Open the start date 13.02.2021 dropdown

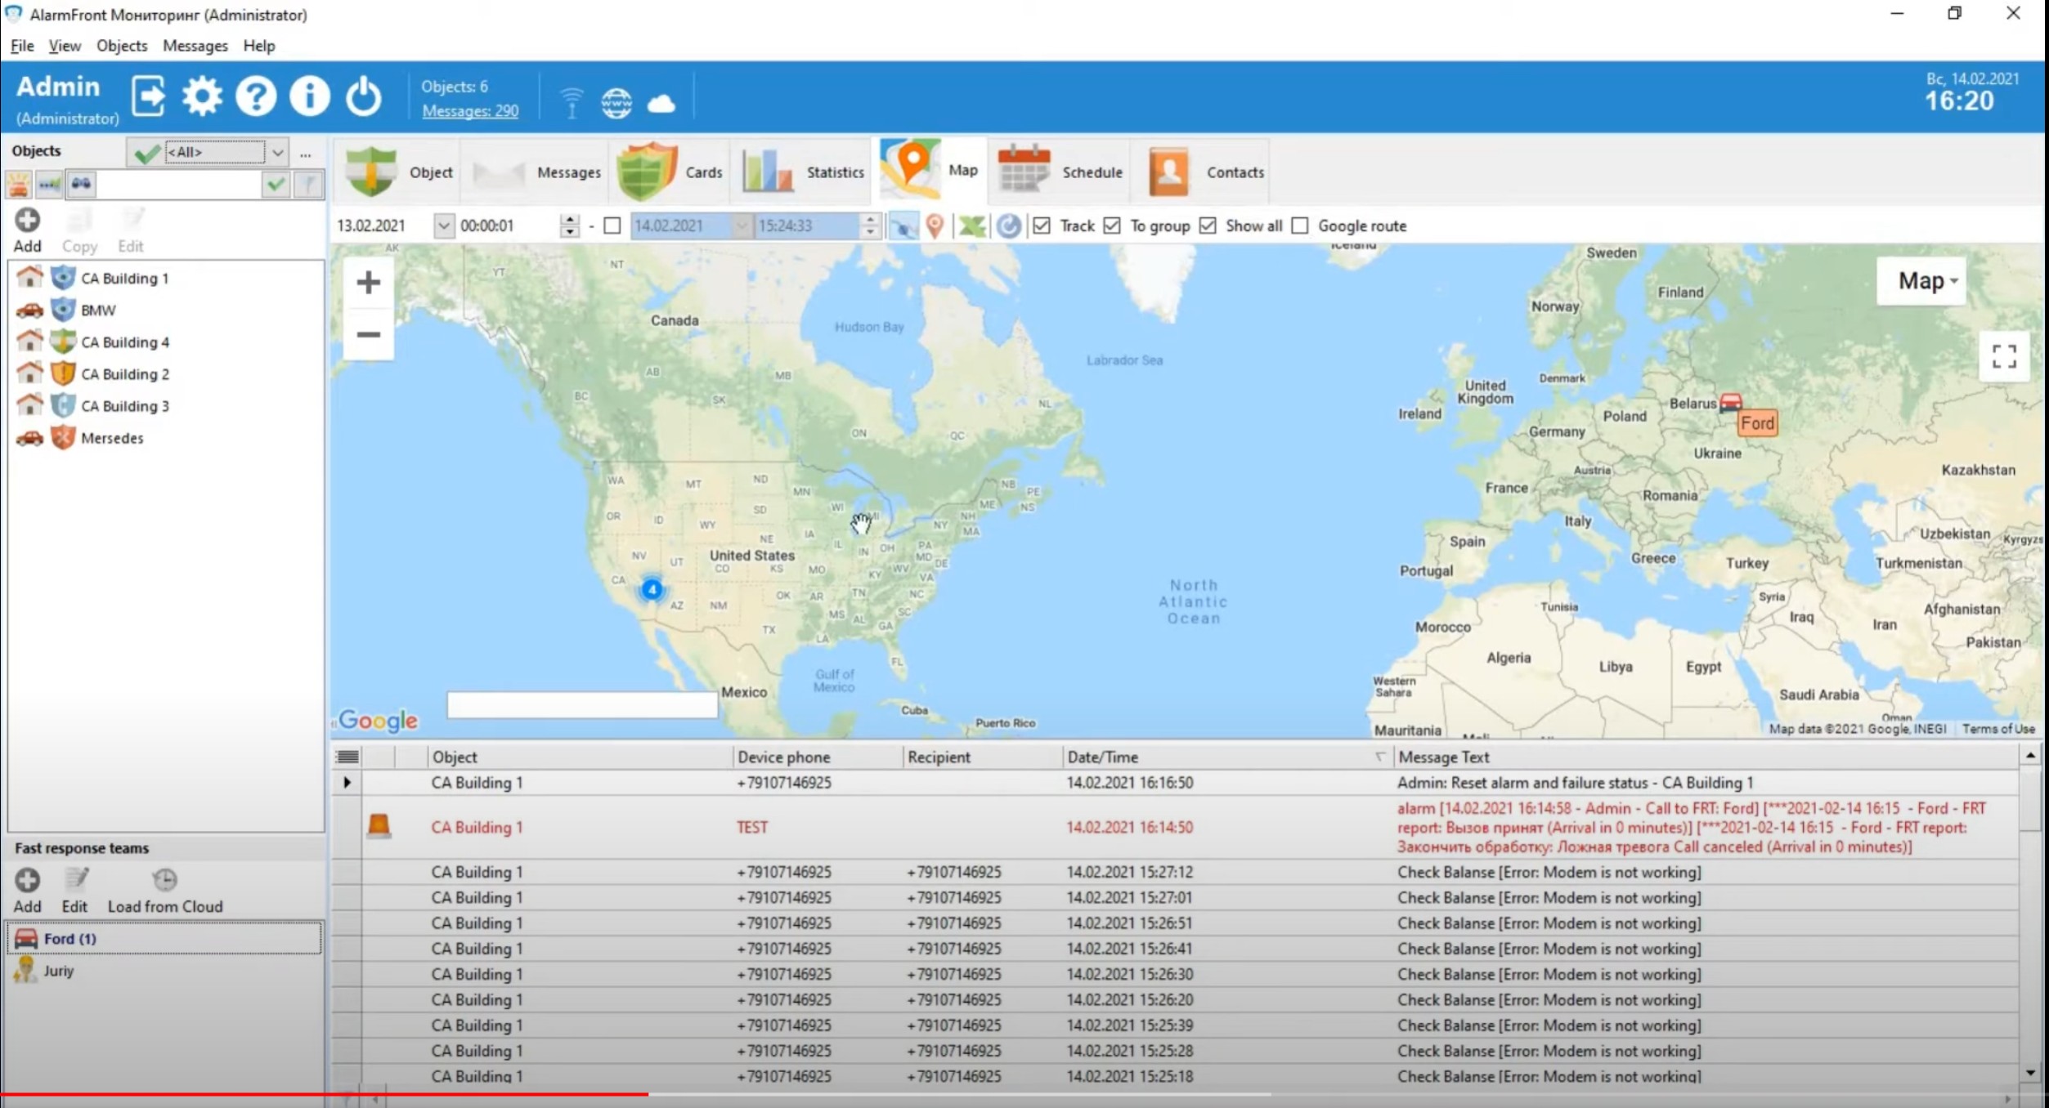443,226
